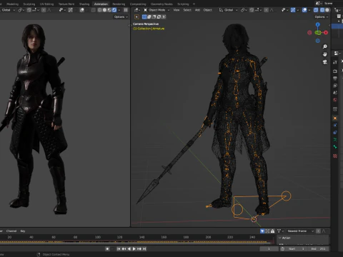Open the Key menu in timeline
Viewport: 343px width, 257px height.
23,231
